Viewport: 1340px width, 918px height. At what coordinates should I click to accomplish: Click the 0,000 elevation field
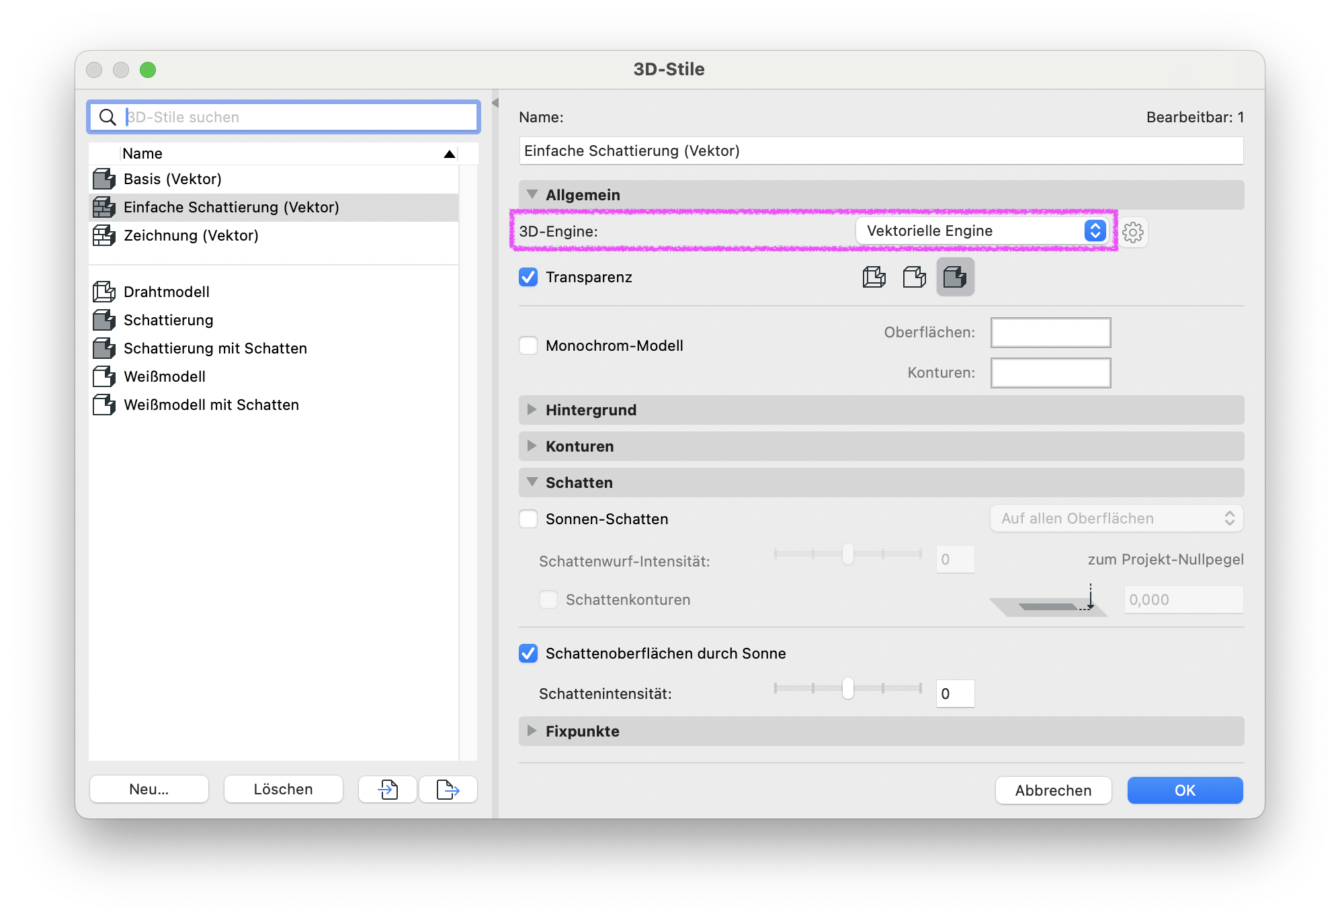click(x=1183, y=599)
